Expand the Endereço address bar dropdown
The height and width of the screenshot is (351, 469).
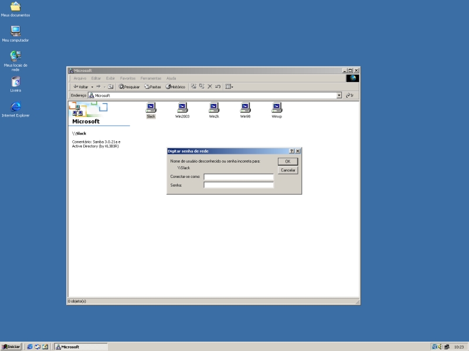click(x=339, y=95)
